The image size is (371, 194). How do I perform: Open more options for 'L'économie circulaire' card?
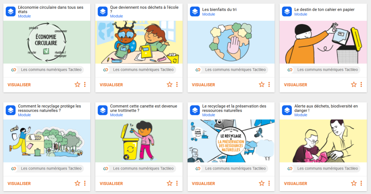tap(85, 85)
